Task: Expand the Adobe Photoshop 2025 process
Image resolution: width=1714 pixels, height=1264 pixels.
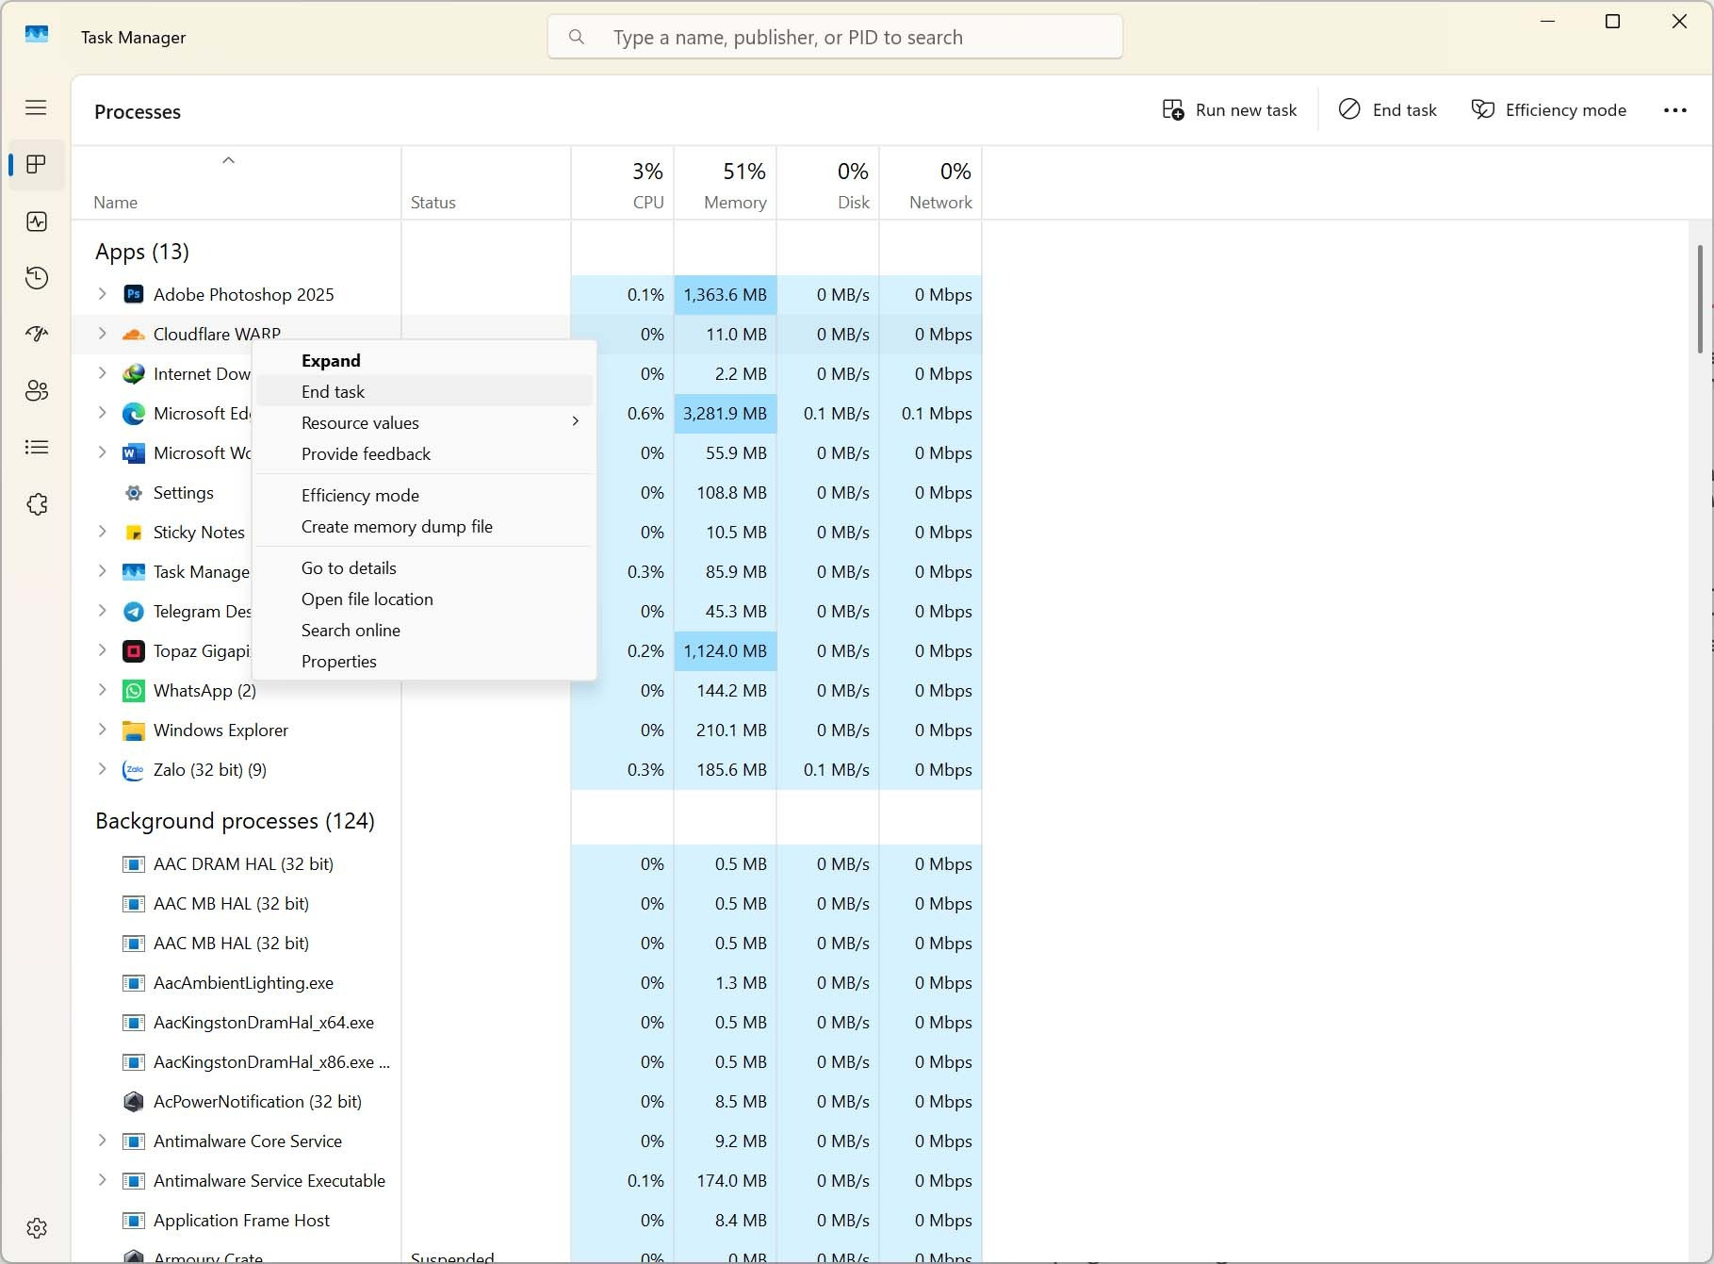Action: pos(103,294)
